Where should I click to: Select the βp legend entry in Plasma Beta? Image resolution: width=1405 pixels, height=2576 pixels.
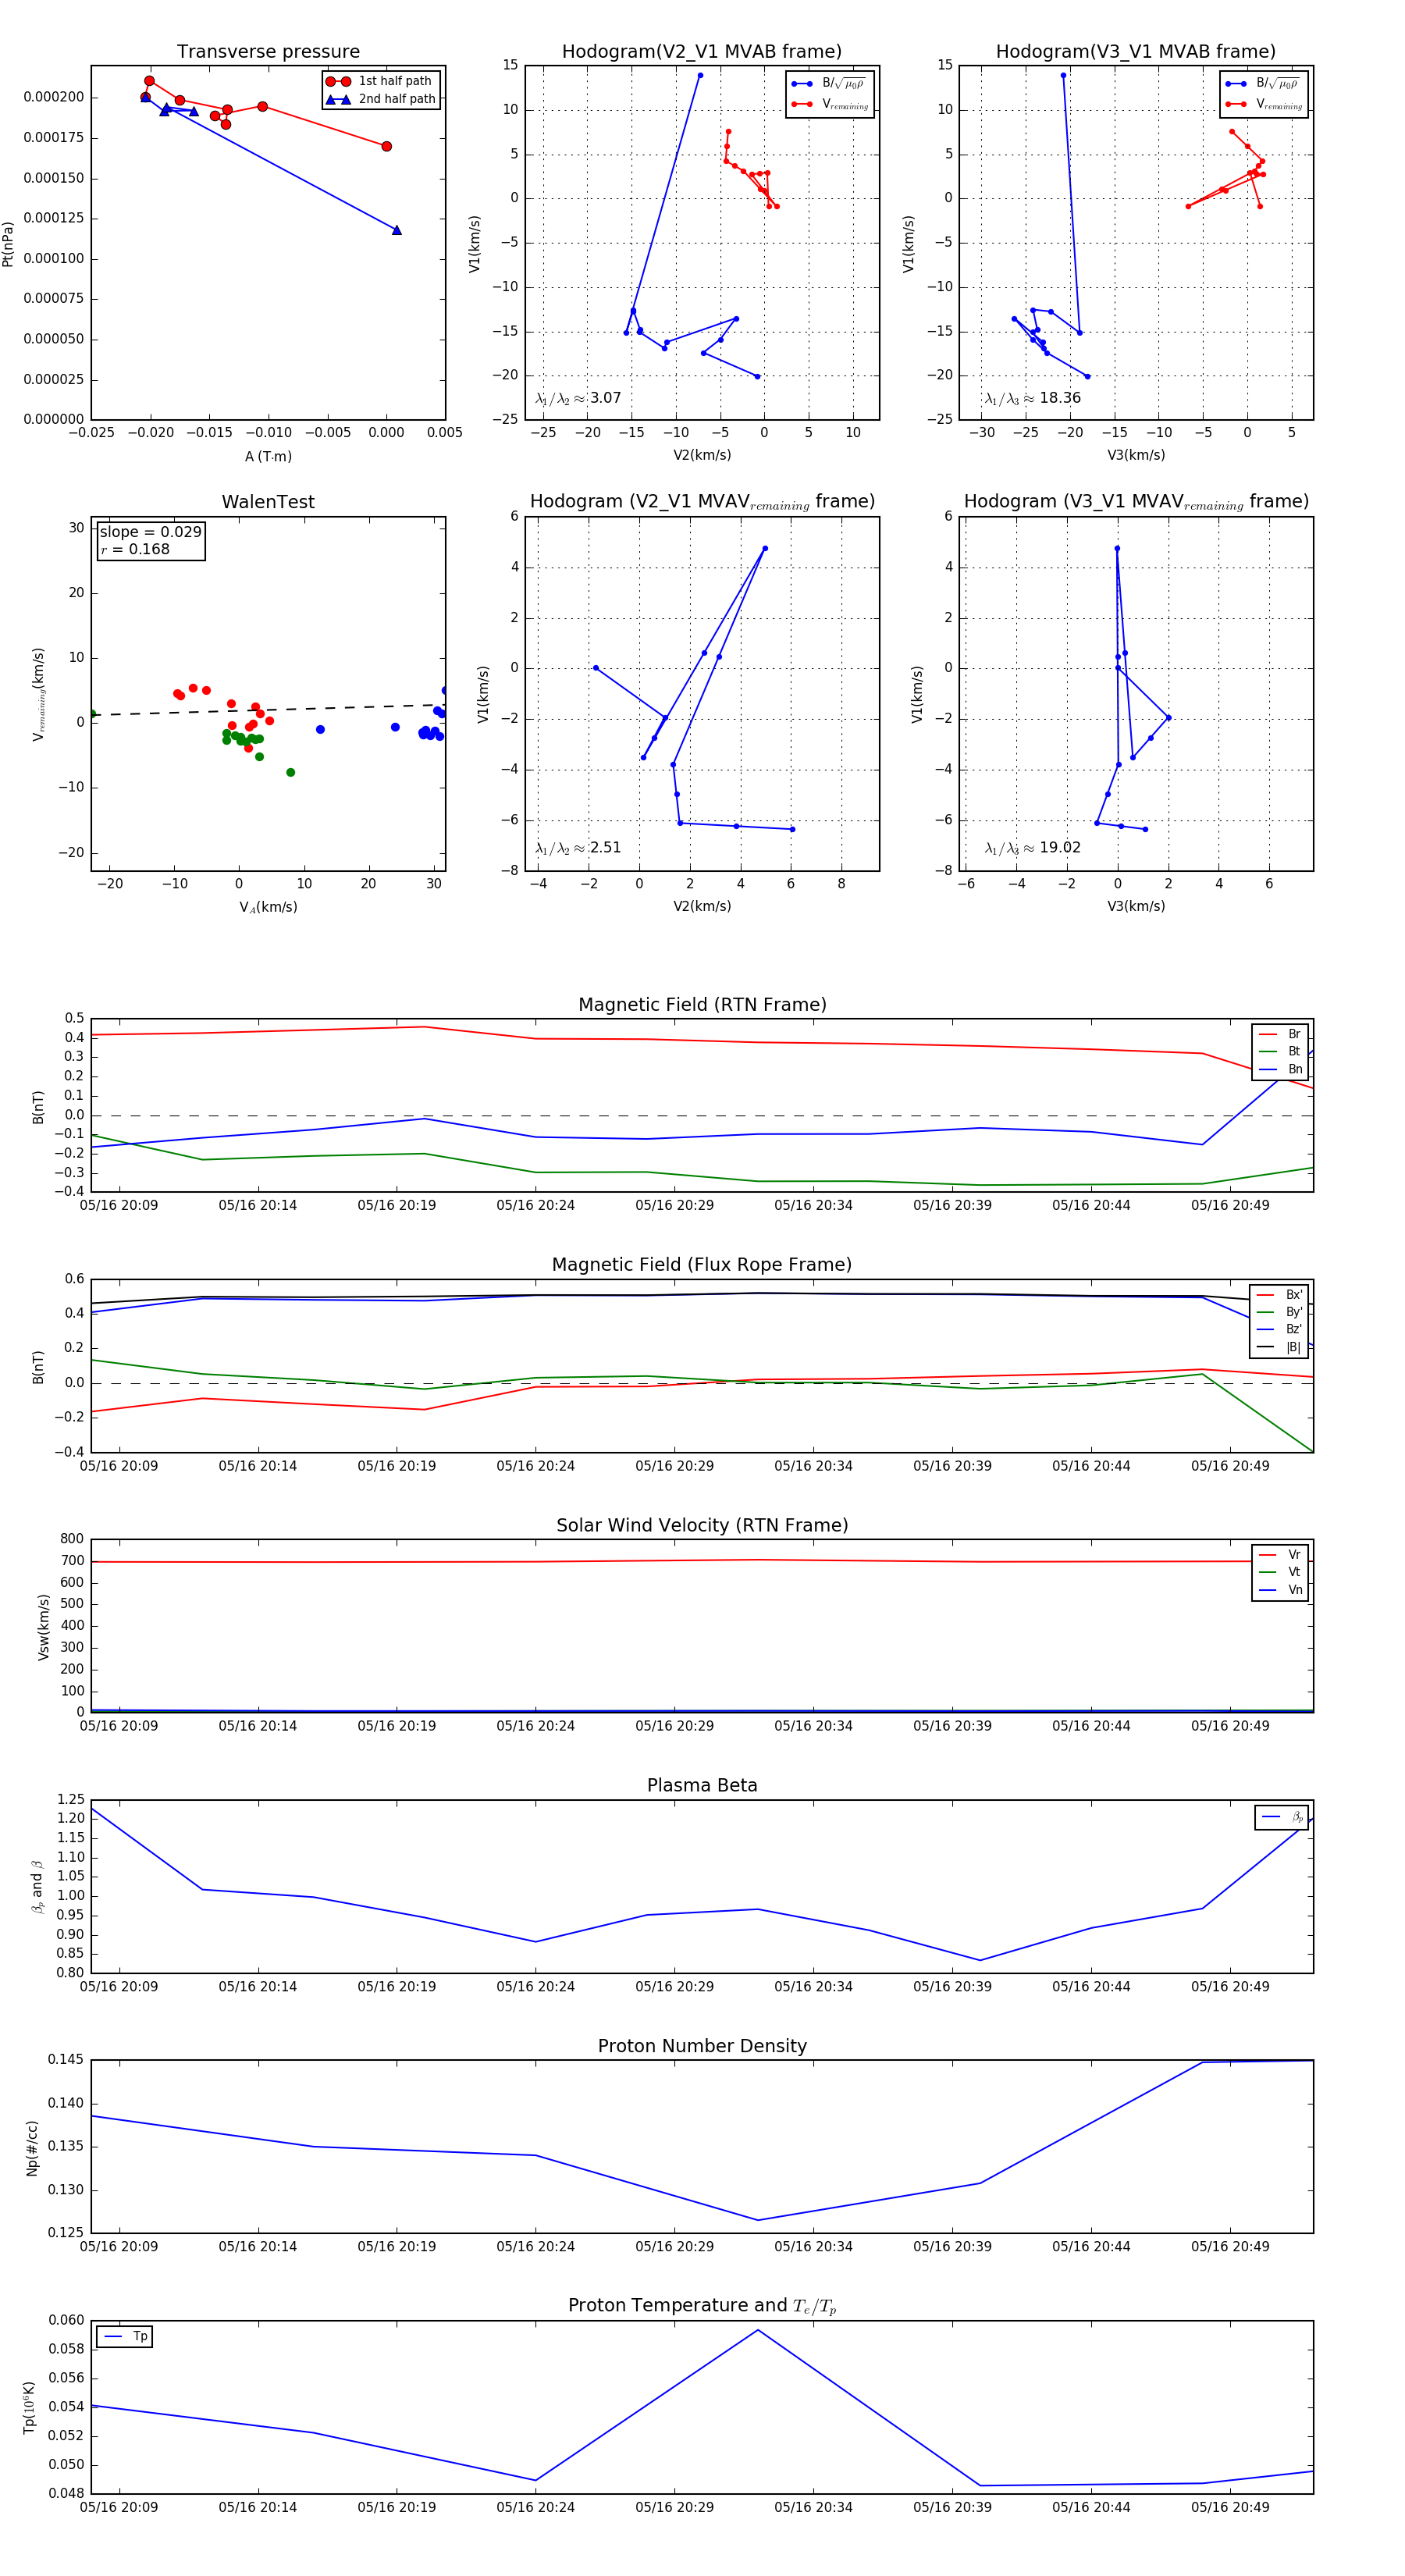tap(1282, 1817)
